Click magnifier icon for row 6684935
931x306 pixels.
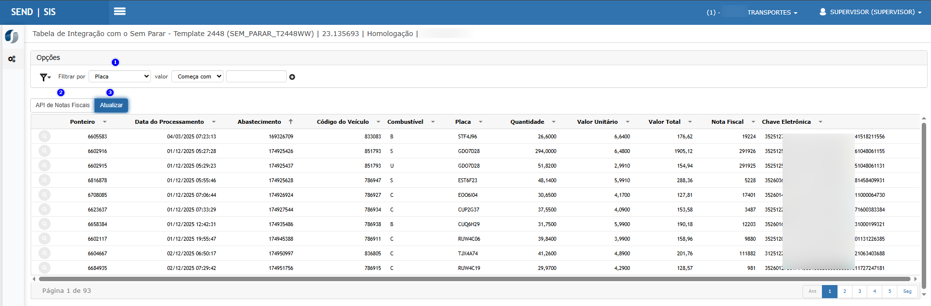(44, 268)
